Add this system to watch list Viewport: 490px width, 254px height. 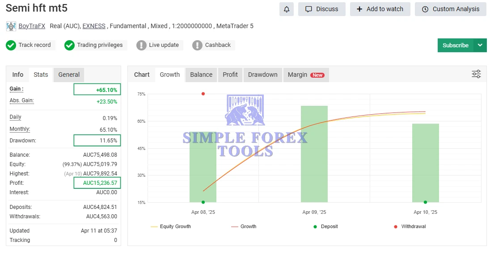[x=380, y=9]
